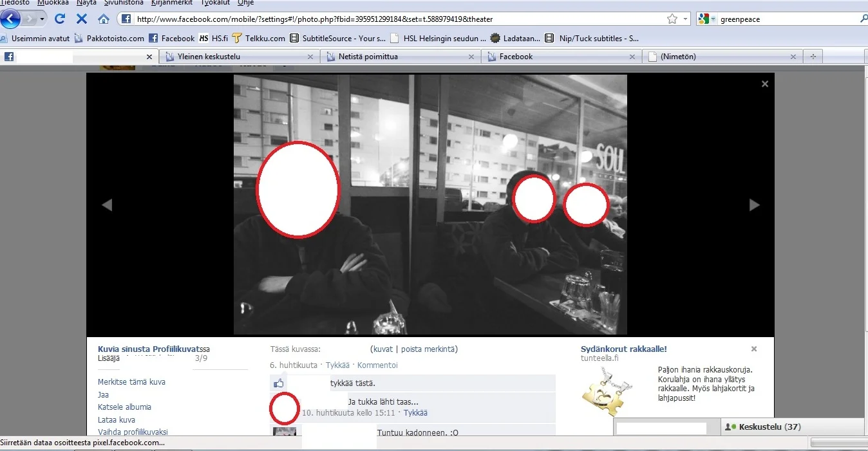Click the browser back arrow button
Viewport: 868px width, 451px height.
click(x=11, y=19)
